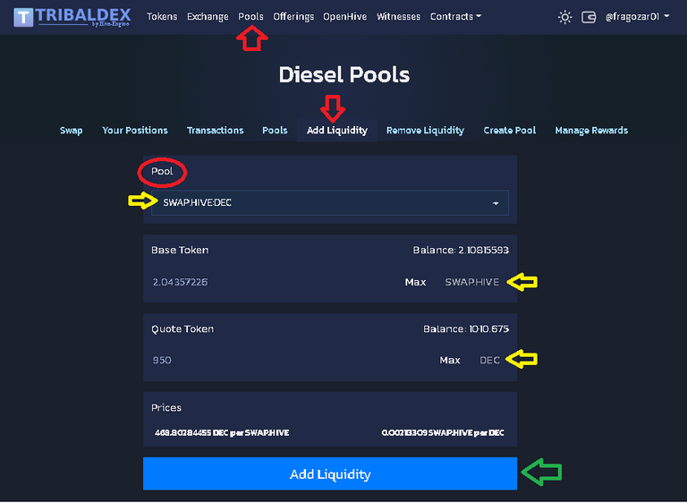
Task: Switch to the Swap tab
Action: 71,131
